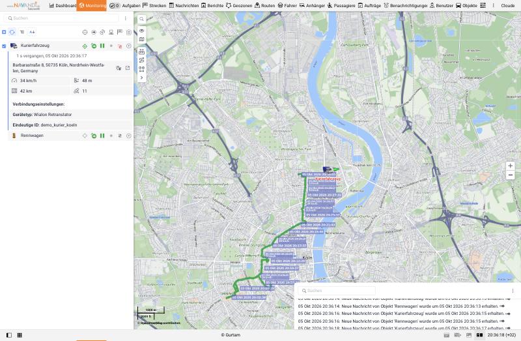Open Nachrichten section
521x341 pixels.
point(184,6)
